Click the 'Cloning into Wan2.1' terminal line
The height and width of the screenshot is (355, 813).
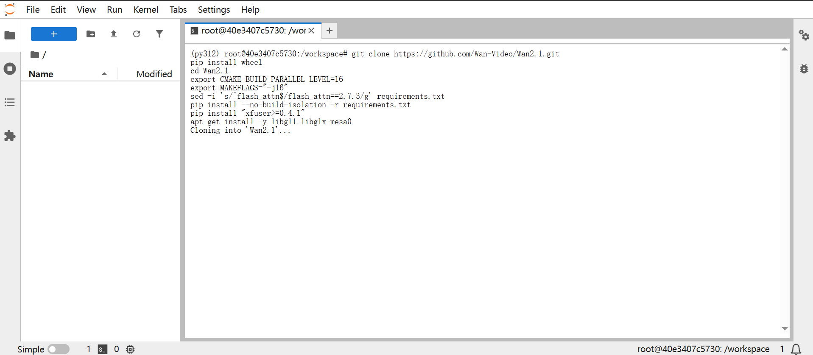click(240, 130)
